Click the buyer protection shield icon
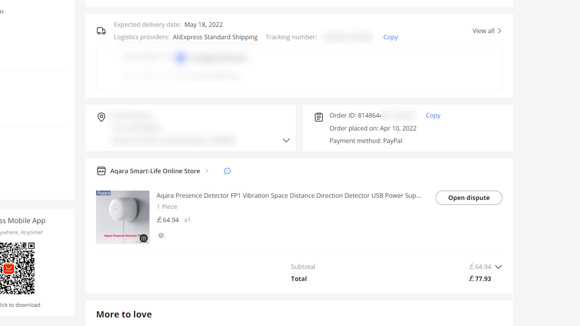 161,236
